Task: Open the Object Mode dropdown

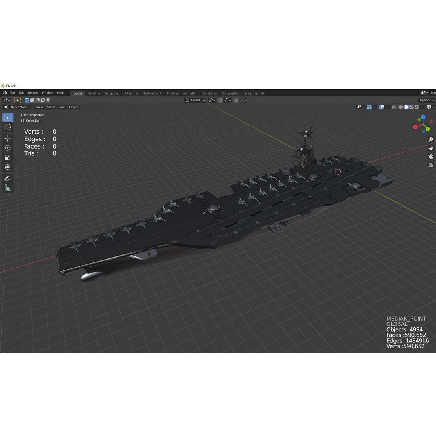Action: point(18,107)
